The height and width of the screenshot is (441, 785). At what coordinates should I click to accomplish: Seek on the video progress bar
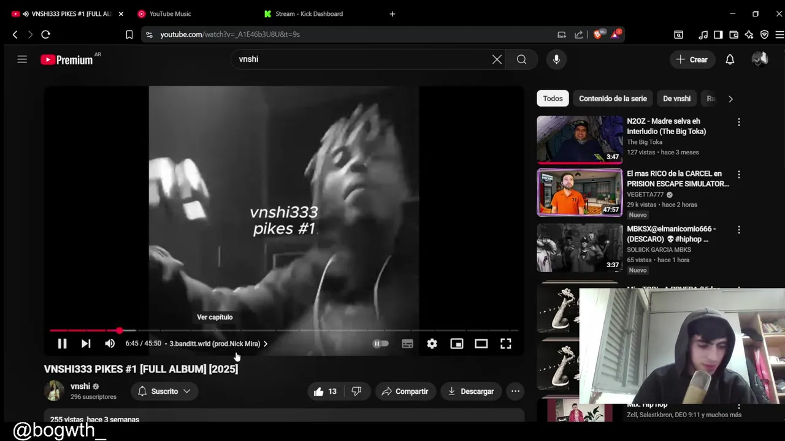click(284, 331)
